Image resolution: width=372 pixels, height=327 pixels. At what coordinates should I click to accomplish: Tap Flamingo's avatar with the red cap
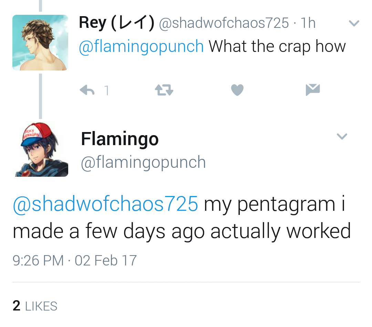[x=40, y=149]
